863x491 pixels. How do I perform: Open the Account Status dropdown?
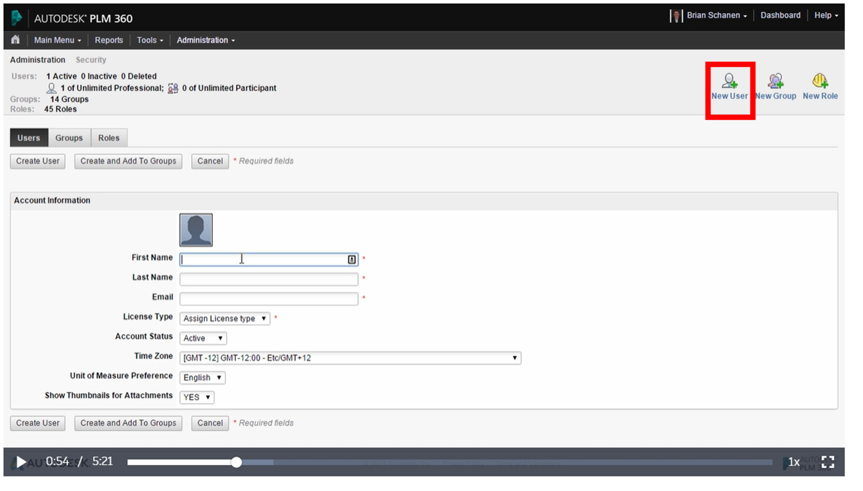click(x=203, y=338)
